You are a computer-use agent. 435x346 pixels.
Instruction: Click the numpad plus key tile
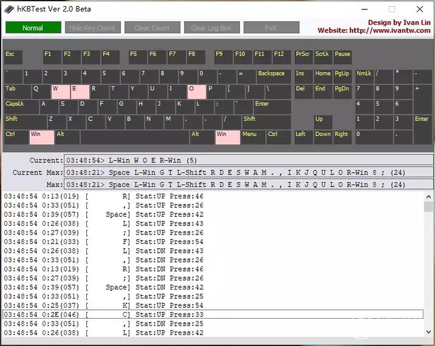coord(423,99)
